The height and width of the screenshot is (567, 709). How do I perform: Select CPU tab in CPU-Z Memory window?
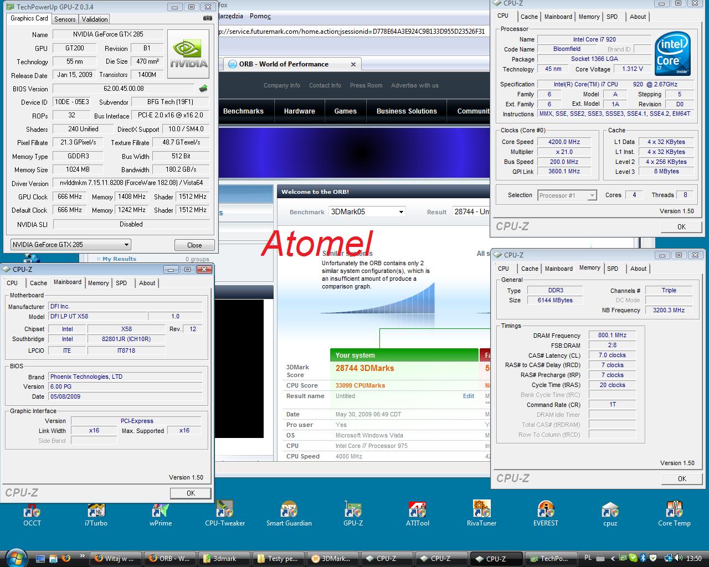coord(504,269)
